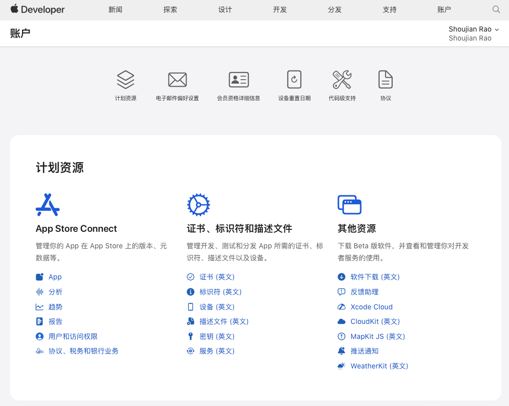Viewport: 509px width, 406px height.
Task: Go to the 支持 navigation item
Action: (390, 10)
